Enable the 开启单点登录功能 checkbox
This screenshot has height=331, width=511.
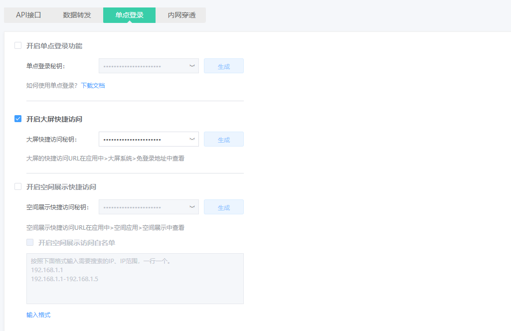point(18,45)
